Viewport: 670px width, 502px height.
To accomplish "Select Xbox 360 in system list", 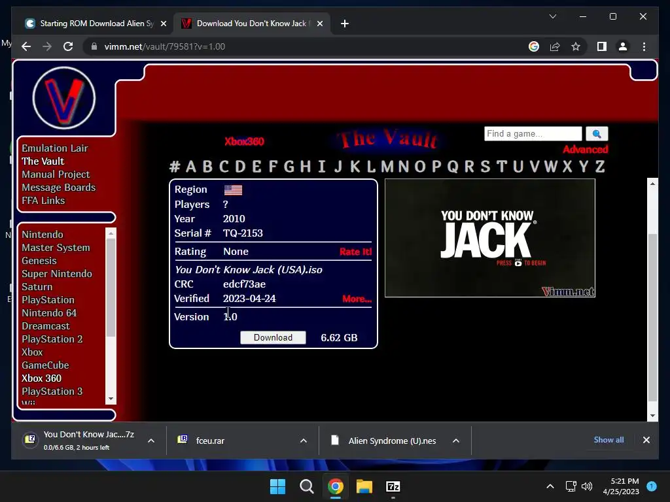I will (x=41, y=378).
